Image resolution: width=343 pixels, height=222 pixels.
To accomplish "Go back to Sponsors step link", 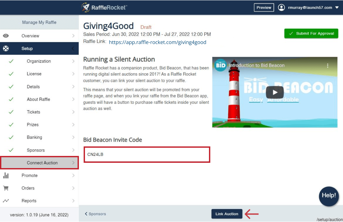I will 95,214.
